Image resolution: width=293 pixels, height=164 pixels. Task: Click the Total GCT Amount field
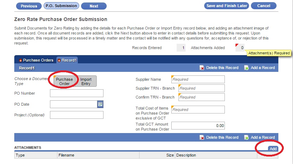[198, 126]
